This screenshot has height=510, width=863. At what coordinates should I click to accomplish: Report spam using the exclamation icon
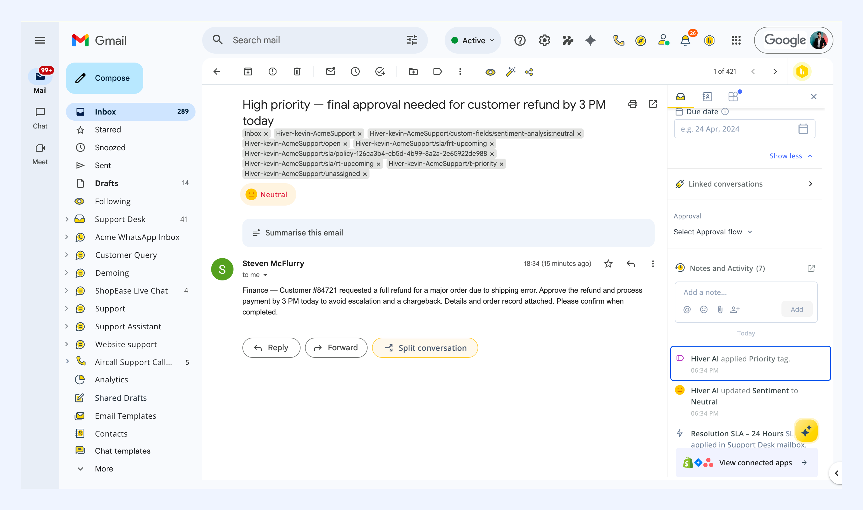coord(272,72)
